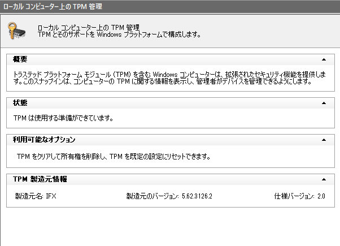The height and width of the screenshot is (246, 340).
Task: Click the TPM をクリアして所有権を削除し option text
Action: (x=114, y=156)
